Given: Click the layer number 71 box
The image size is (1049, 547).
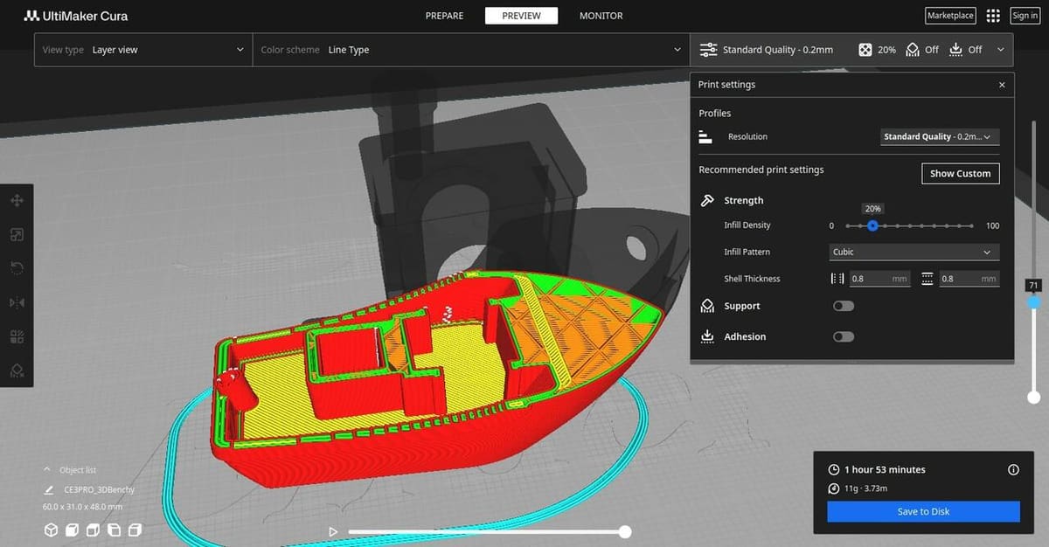Looking at the screenshot, I should pyautogui.click(x=1033, y=286).
